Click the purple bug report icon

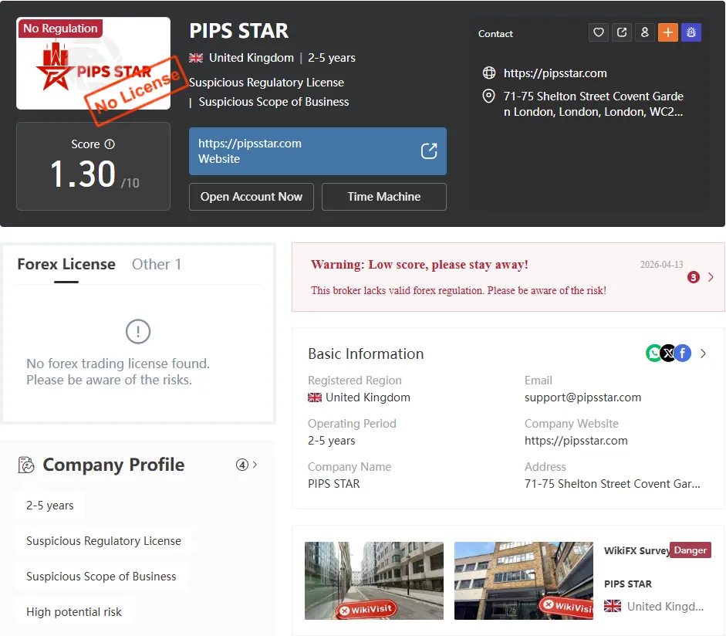click(691, 32)
